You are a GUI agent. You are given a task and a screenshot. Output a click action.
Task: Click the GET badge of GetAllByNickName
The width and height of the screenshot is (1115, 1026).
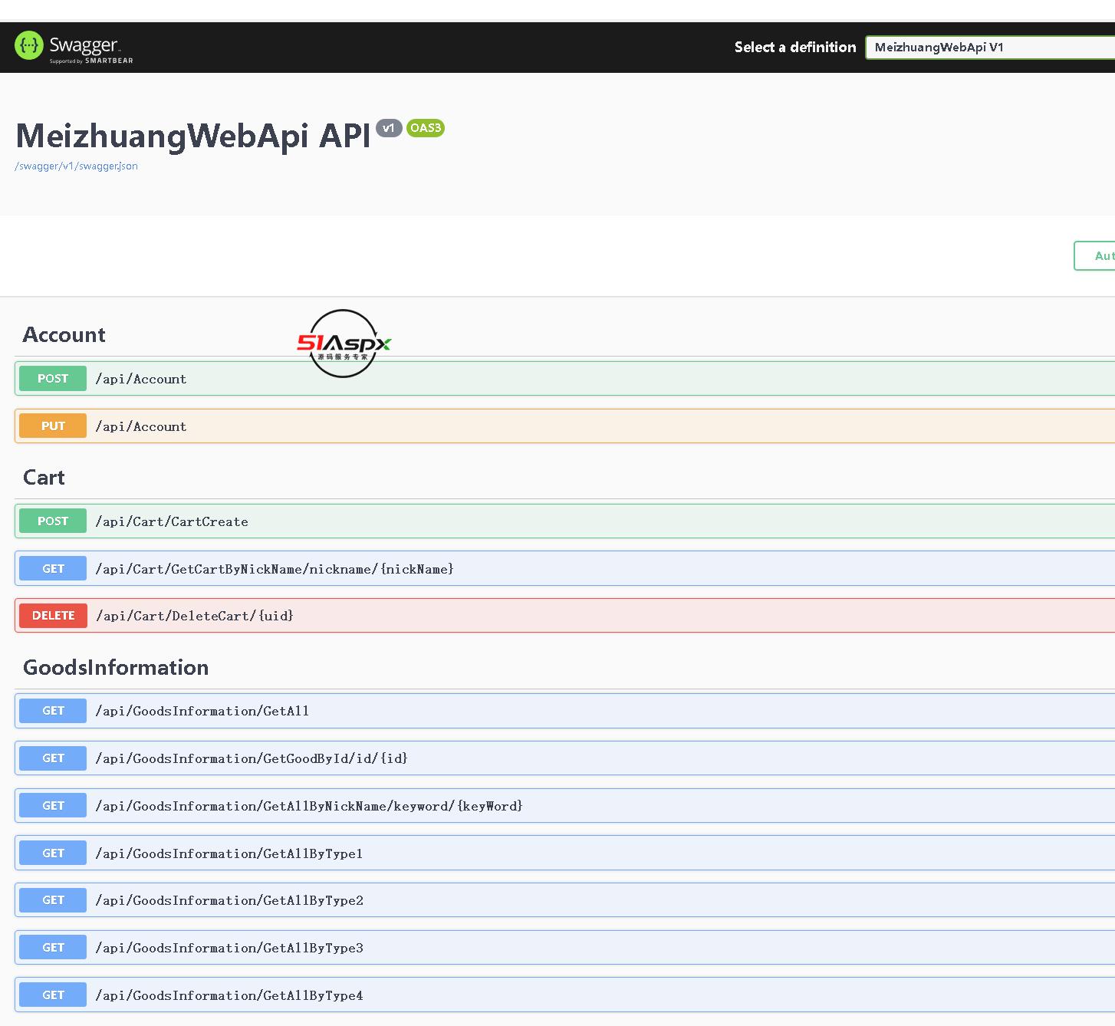pyautogui.click(x=53, y=806)
